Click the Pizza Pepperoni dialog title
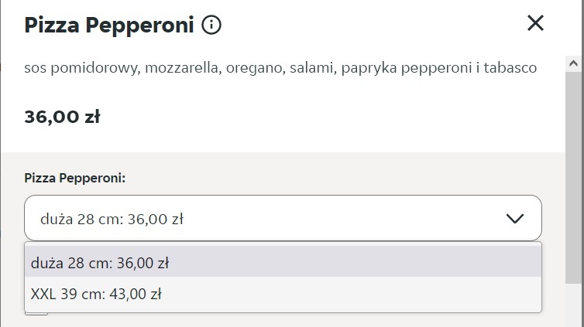584x327 pixels. tap(108, 26)
